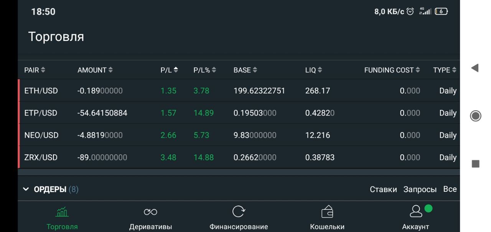The height and width of the screenshot is (232, 491).
Task: Select the Все orders filter
Action: tap(450, 189)
